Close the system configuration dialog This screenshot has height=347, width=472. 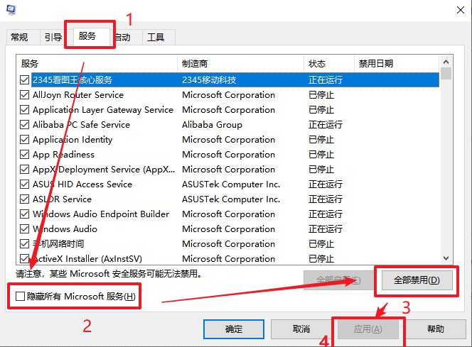coord(460,10)
